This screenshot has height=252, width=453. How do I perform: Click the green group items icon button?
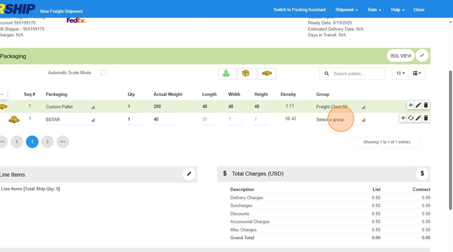coord(226,74)
